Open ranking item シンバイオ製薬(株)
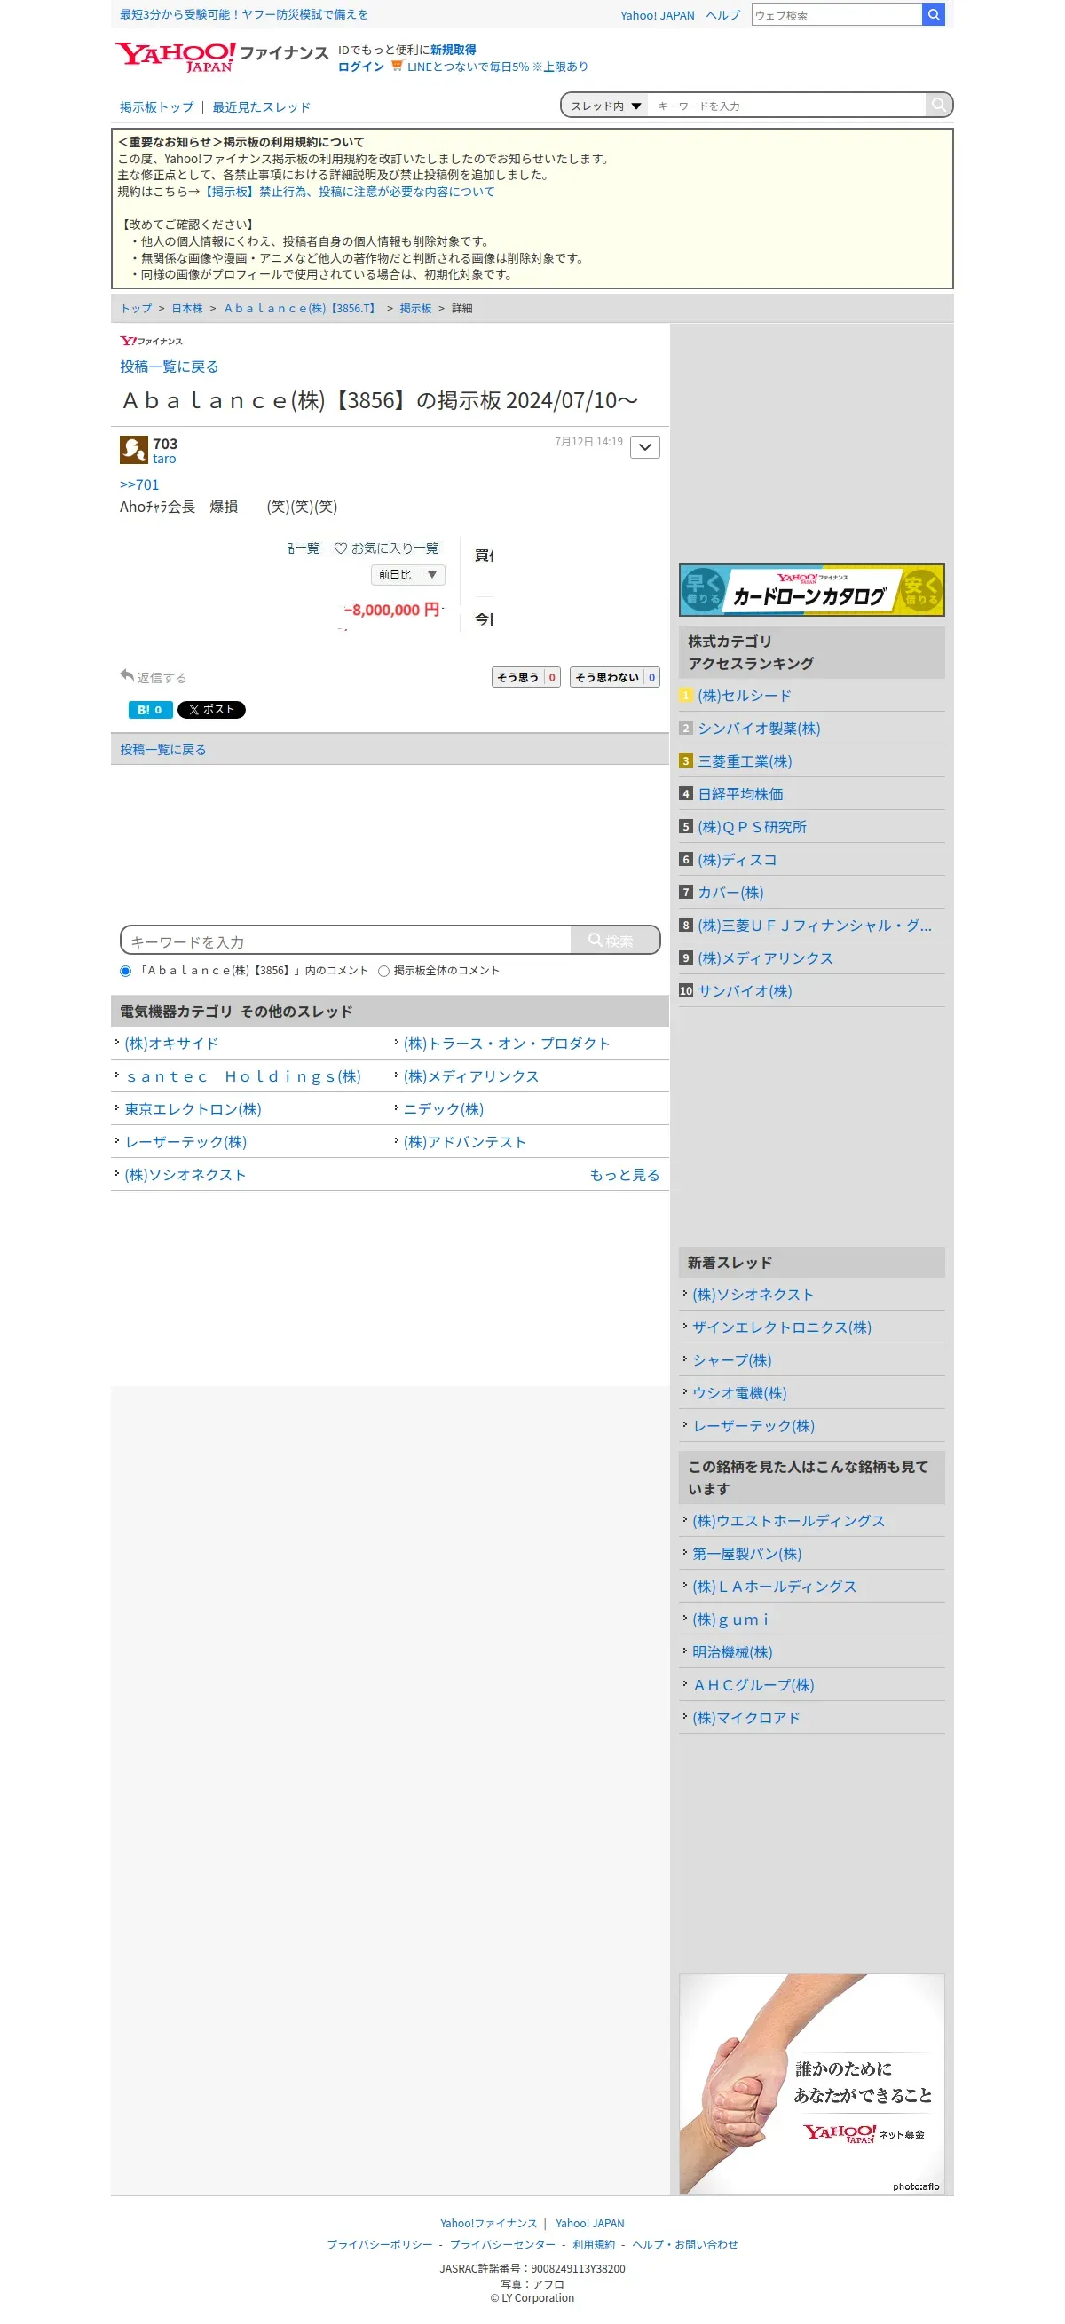Image resolution: width=1065 pixels, height=2324 pixels. (x=759, y=728)
